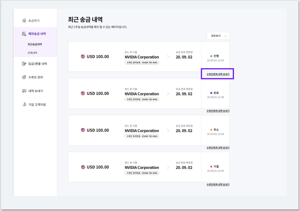This screenshot has height=211, width=300.
Task: Click the 입금/환불 내역 sidebar icon
Action: (24, 64)
